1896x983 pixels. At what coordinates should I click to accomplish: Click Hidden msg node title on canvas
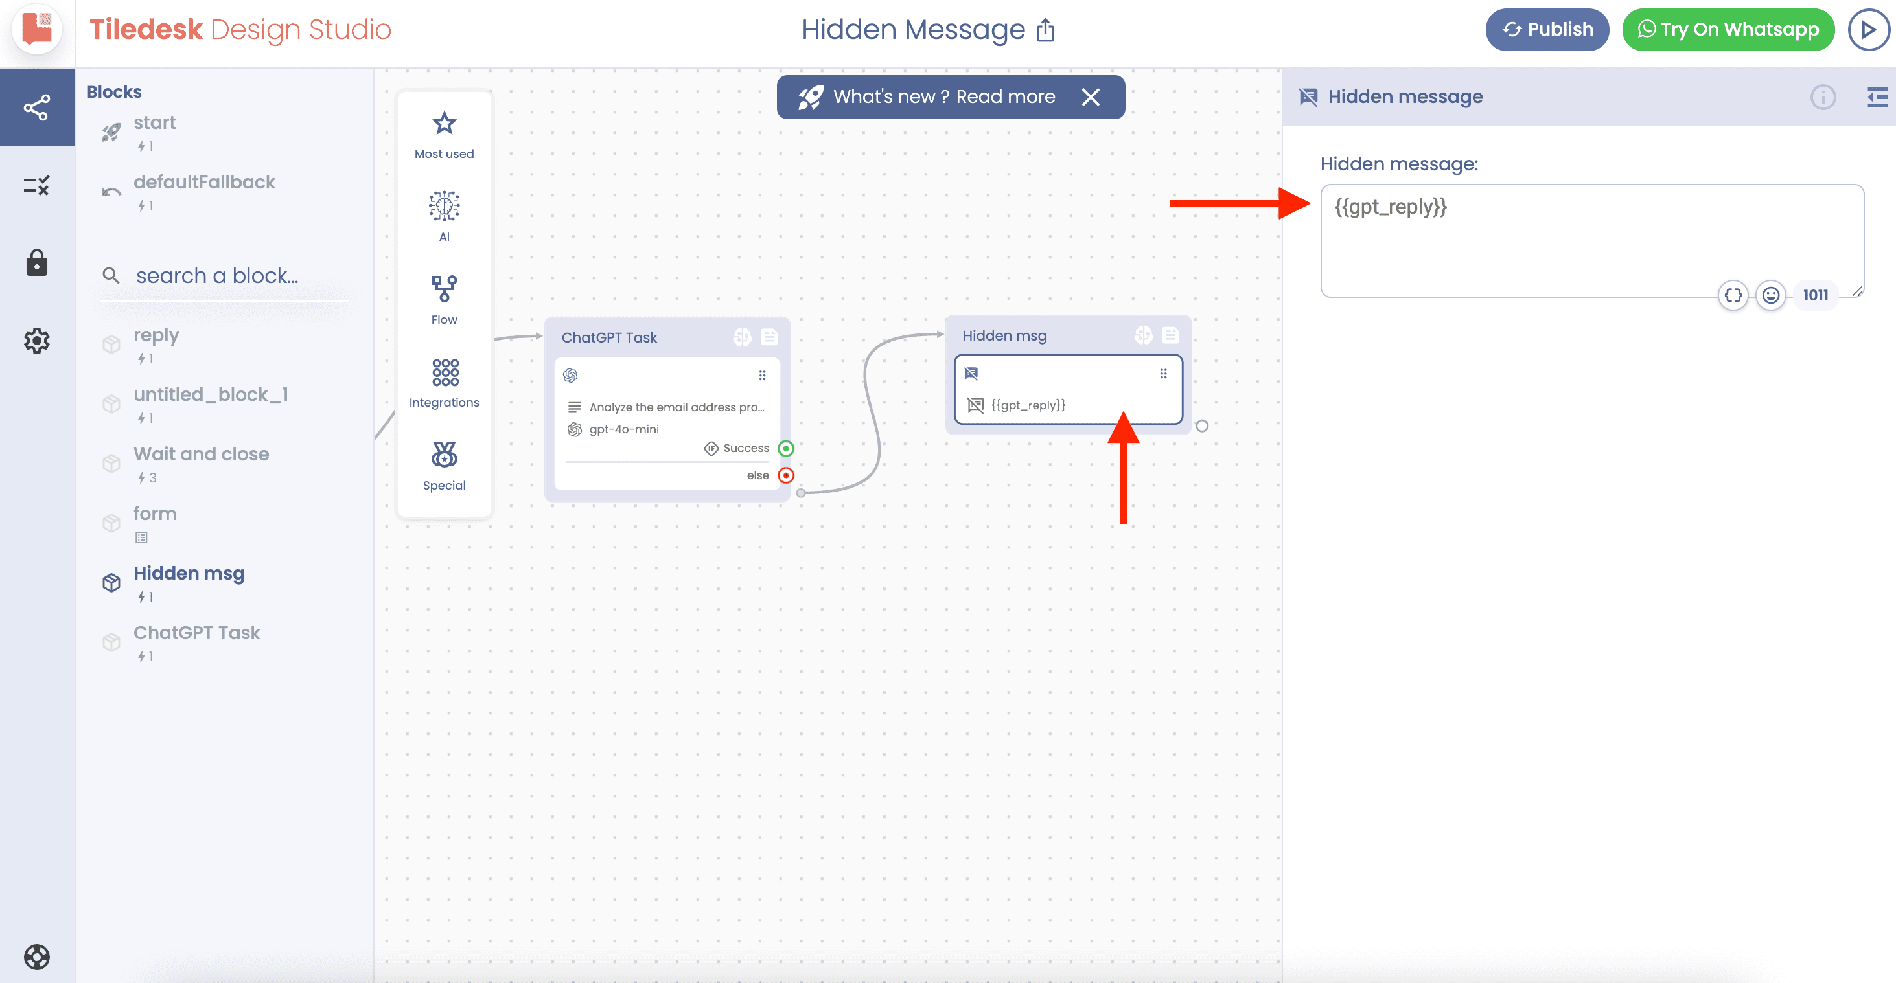1004,335
